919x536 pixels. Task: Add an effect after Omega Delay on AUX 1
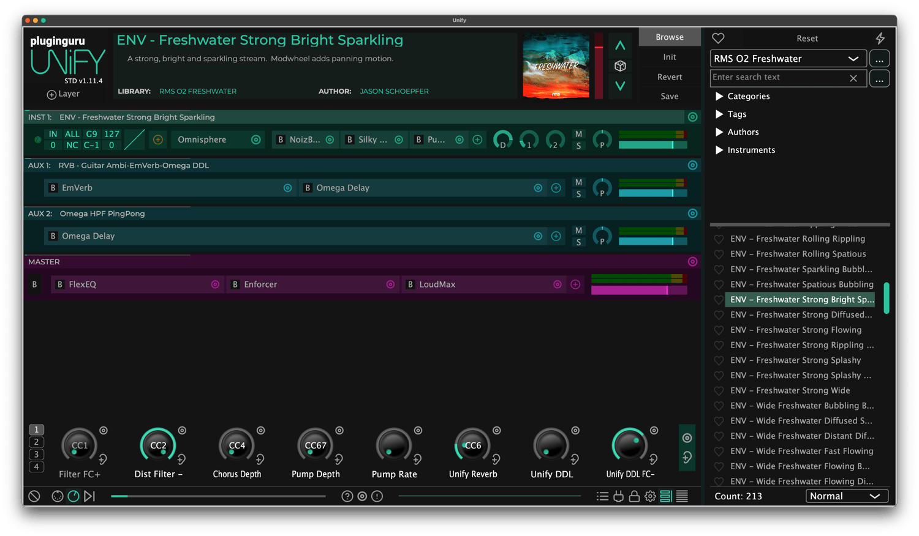click(556, 188)
